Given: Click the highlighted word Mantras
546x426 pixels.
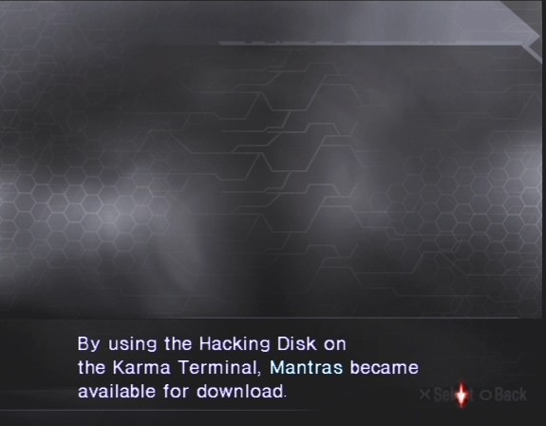Looking at the screenshot, I should click(307, 367).
